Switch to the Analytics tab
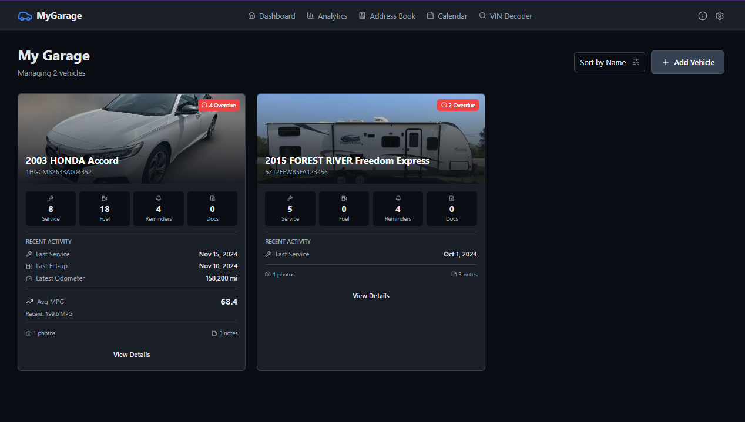745x422 pixels. point(327,16)
